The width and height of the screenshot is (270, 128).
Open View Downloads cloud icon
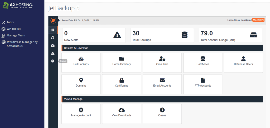tap(122, 110)
